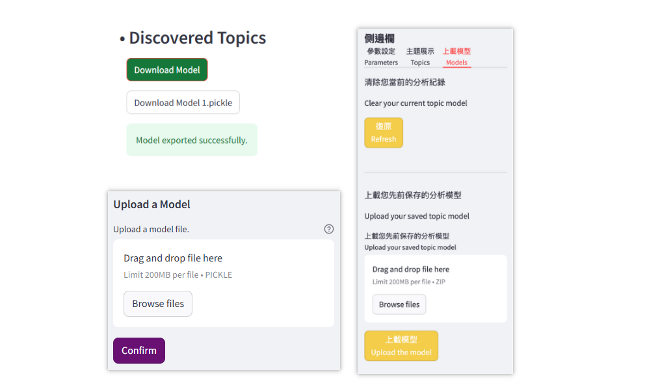Browse files in the PICKLE uploader
The height and width of the screenshot is (389, 671).
tap(158, 304)
